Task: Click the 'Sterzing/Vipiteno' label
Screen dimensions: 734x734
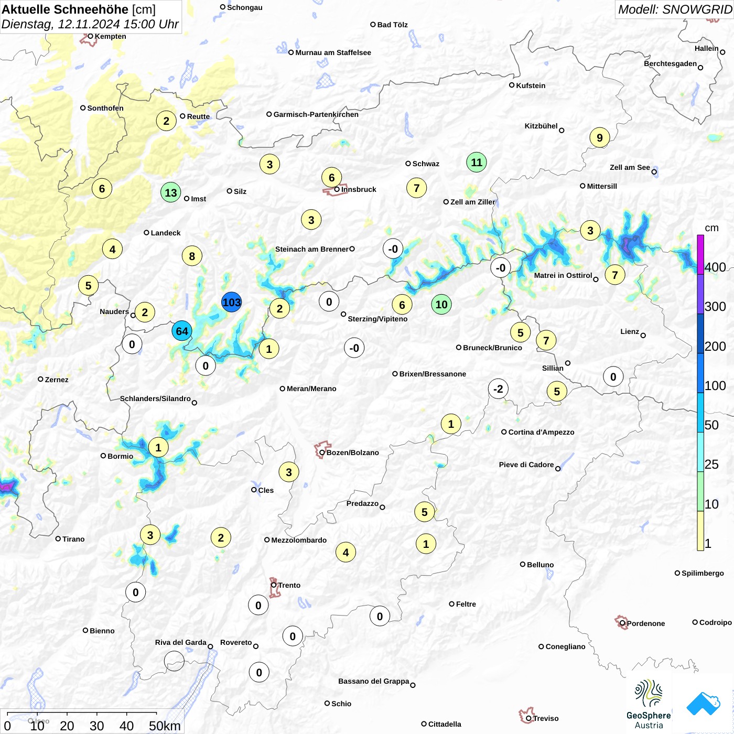Action: click(377, 319)
